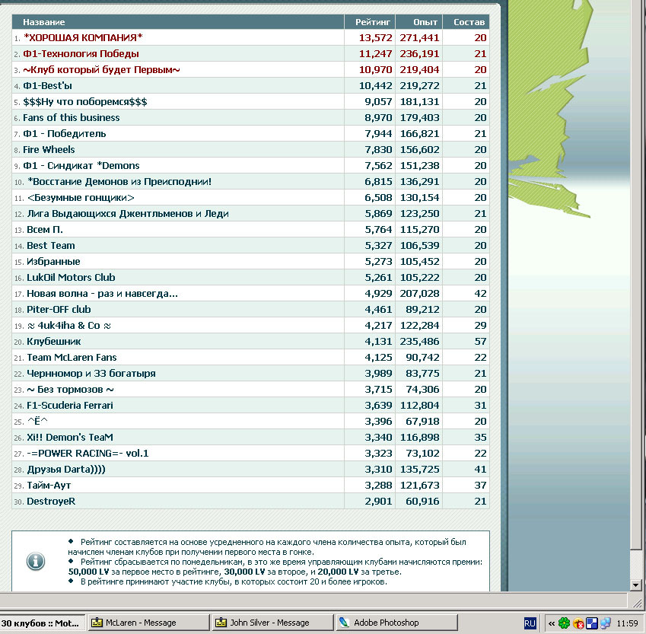646x634 pixels.
Task: Click the blue info icon in notes box
Action: pos(36,561)
